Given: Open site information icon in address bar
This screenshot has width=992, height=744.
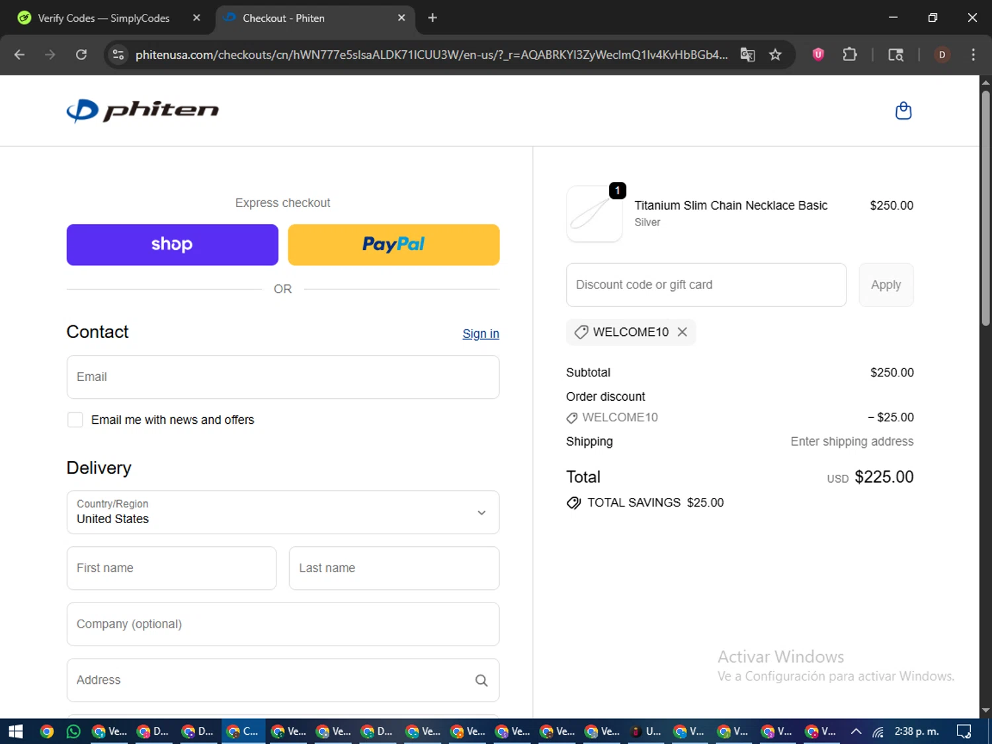Looking at the screenshot, I should click(x=118, y=55).
